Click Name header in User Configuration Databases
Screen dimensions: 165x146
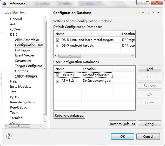click(68, 69)
